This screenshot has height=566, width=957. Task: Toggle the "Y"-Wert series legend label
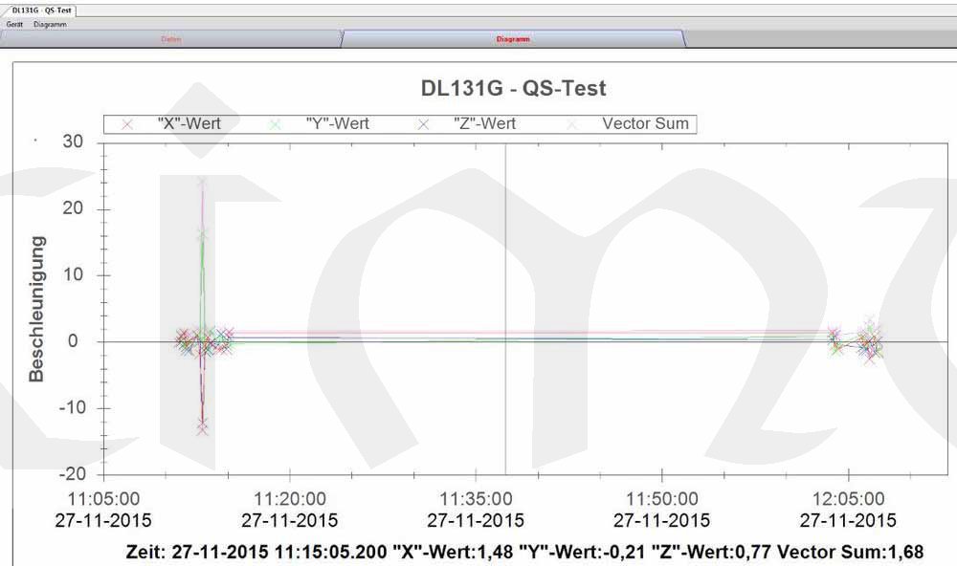[x=337, y=124]
